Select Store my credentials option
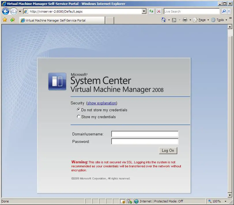The height and width of the screenshot is (205, 234). coord(78,116)
